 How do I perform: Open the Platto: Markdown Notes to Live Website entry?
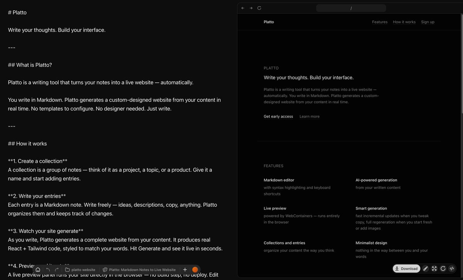coord(139,270)
